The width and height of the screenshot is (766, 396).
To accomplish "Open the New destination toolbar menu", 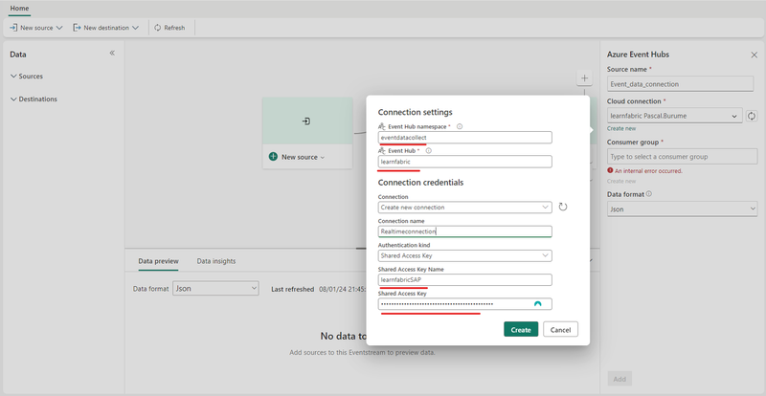I will coord(106,28).
